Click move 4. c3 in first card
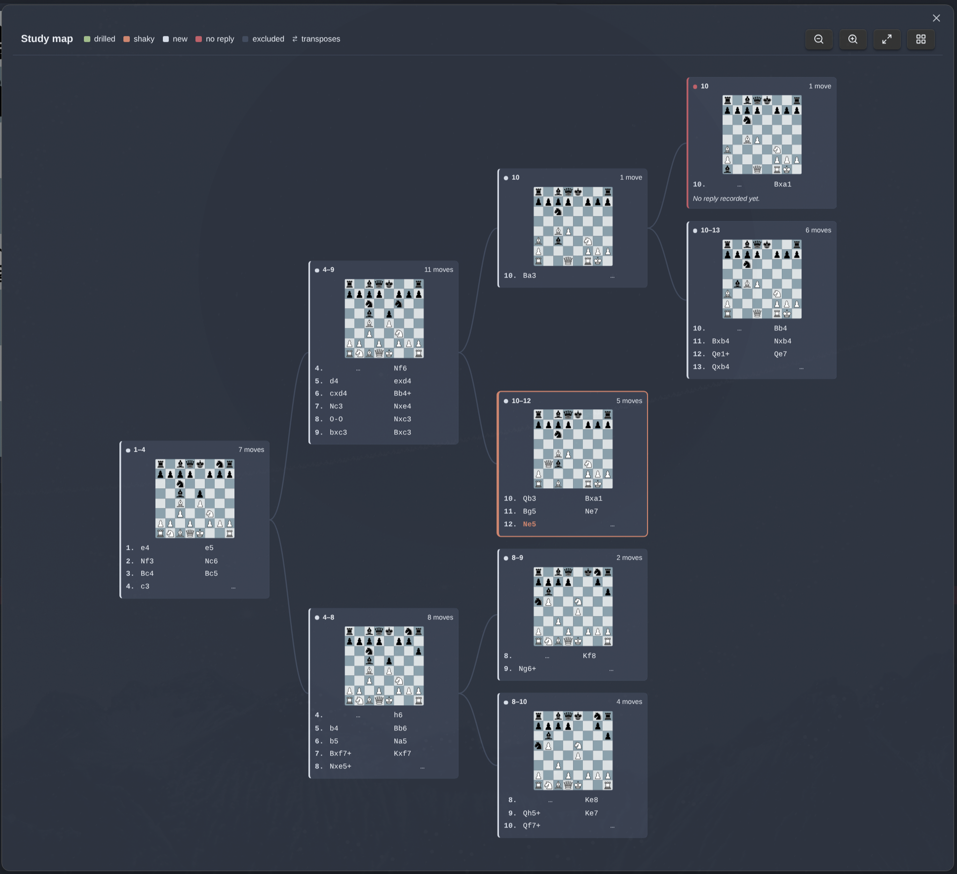 pos(145,586)
